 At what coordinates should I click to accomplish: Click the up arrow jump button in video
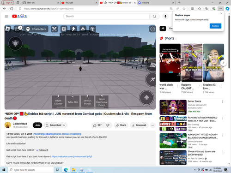[x=146, y=98]
